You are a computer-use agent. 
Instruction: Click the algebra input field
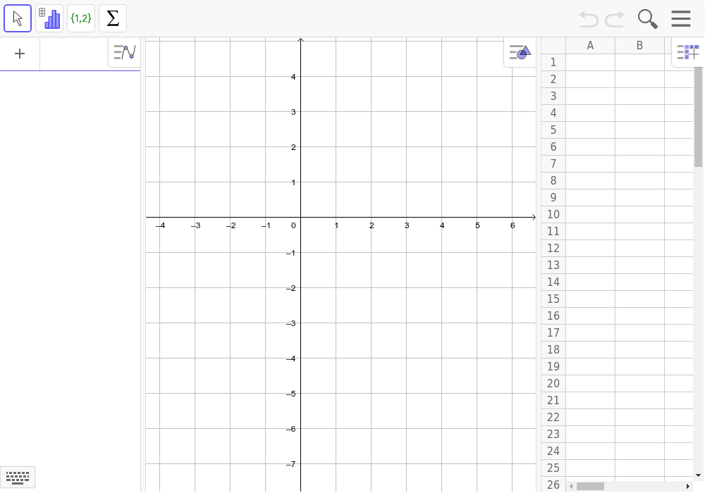pos(74,54)
